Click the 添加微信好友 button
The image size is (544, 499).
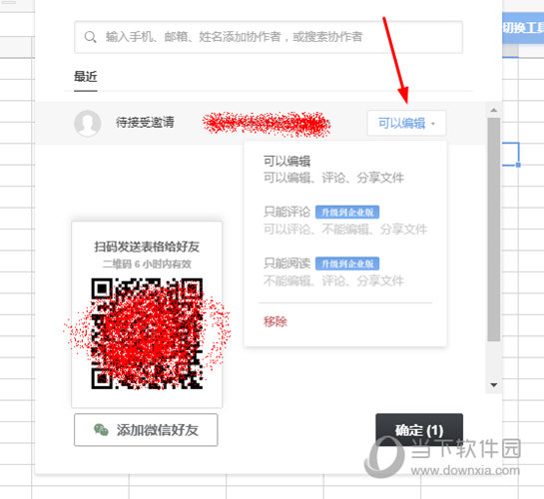[x=146, y=430]
